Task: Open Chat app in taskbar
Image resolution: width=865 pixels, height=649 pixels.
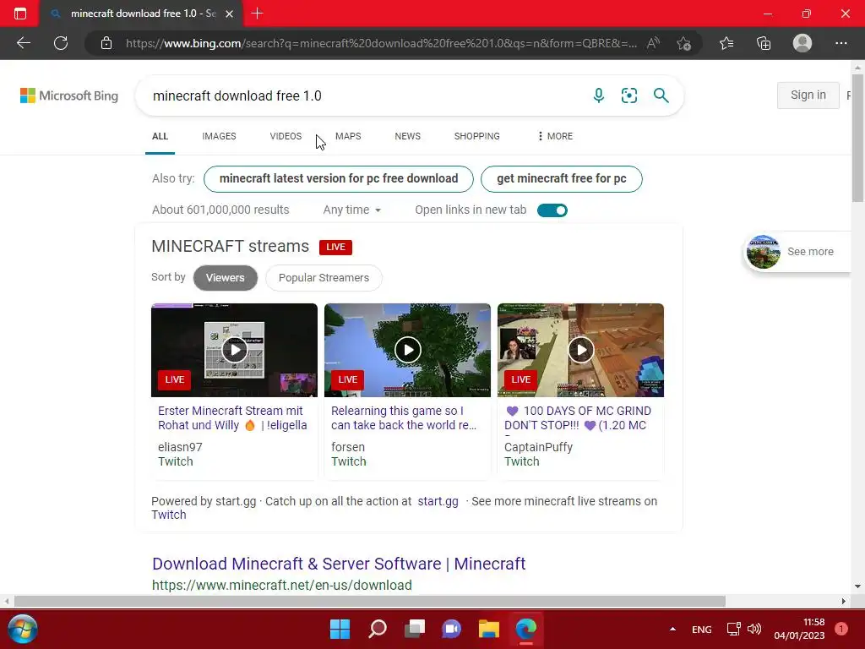Action: click(x=452, y=629)
